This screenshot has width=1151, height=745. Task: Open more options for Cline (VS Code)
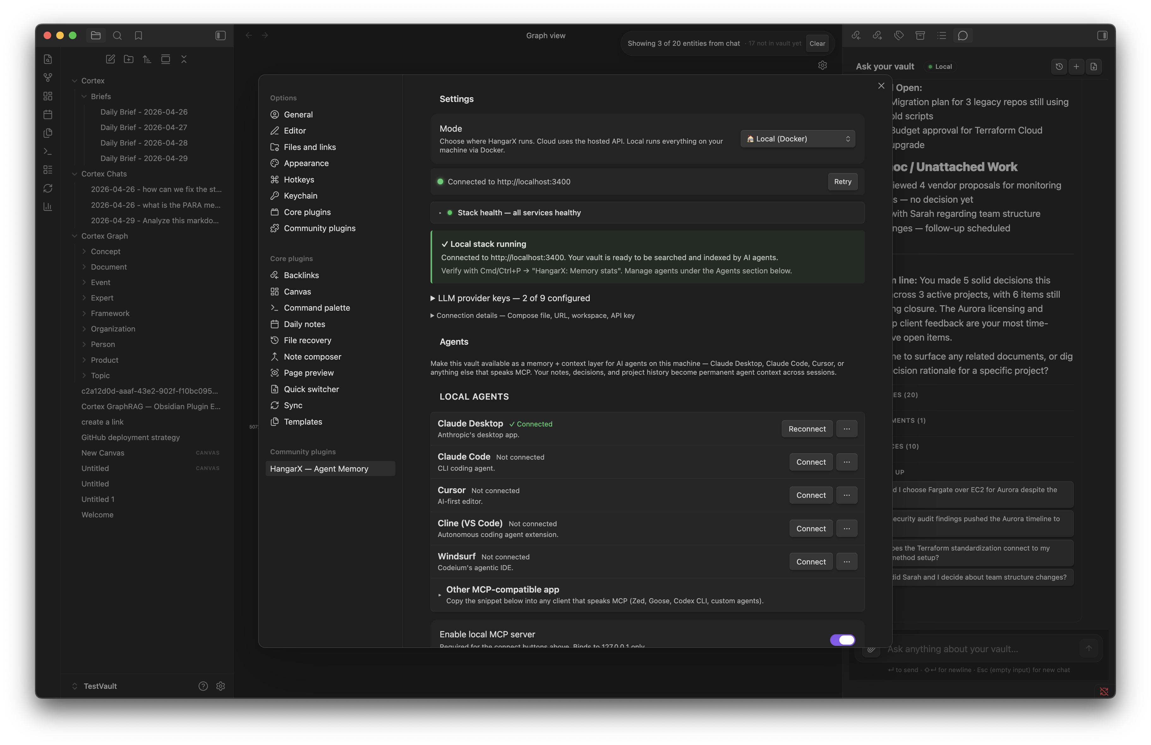[x=847, y=528]
